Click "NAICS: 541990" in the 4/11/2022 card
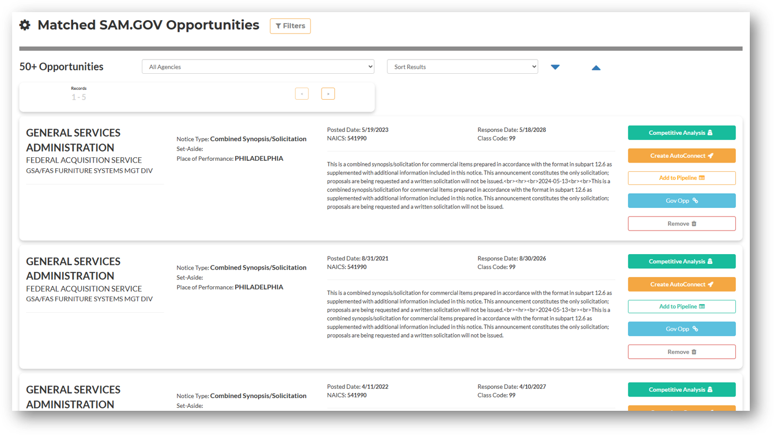Viewport: 774px width, 435px height. 347,396
